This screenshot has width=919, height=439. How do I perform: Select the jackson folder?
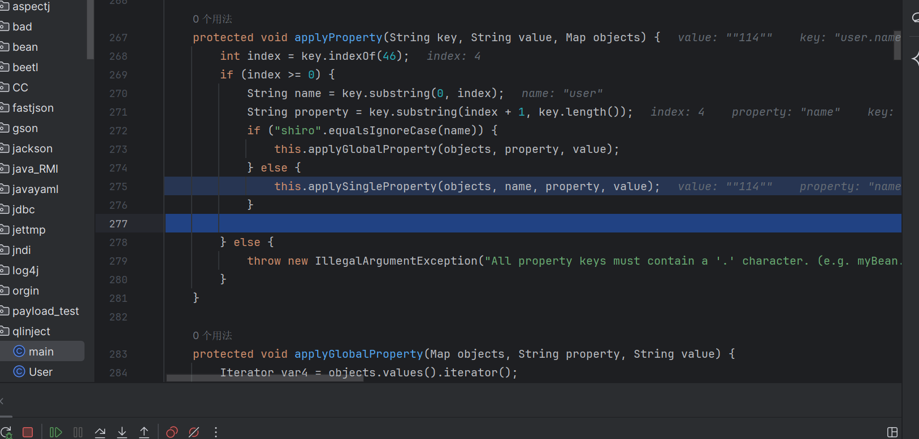(x=32, y=148)
